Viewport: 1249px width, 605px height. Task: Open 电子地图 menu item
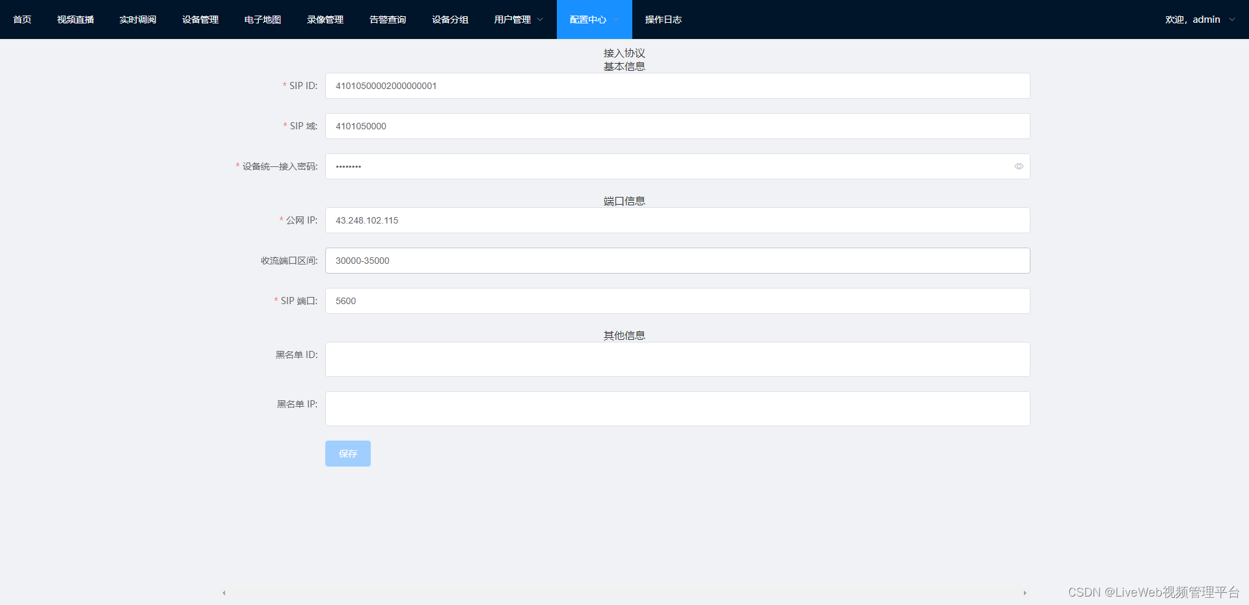(263, 19)
